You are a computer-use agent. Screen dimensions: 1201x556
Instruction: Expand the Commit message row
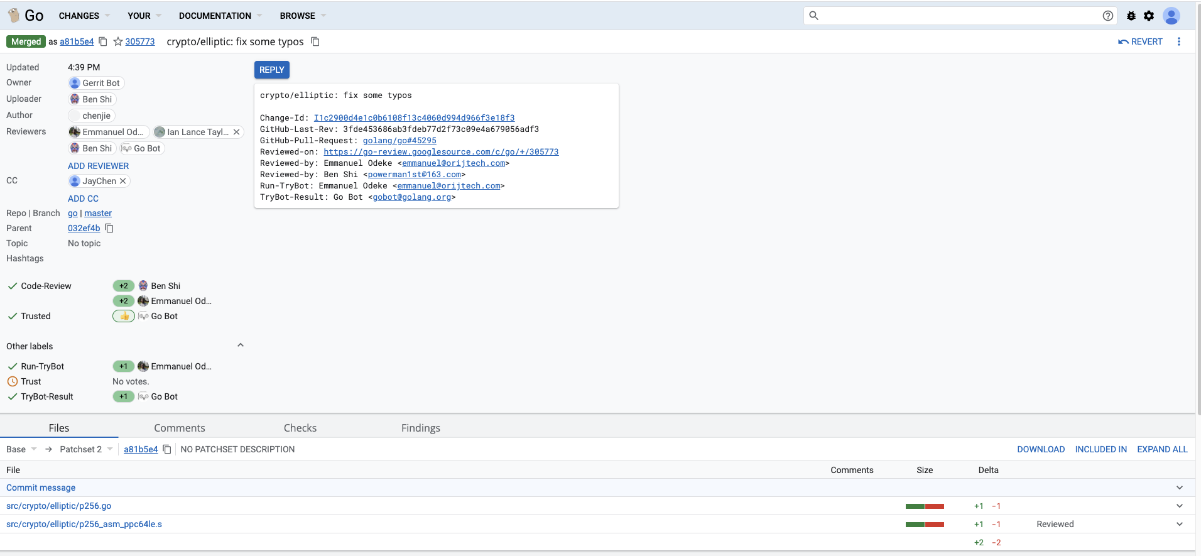(1180, 488)
